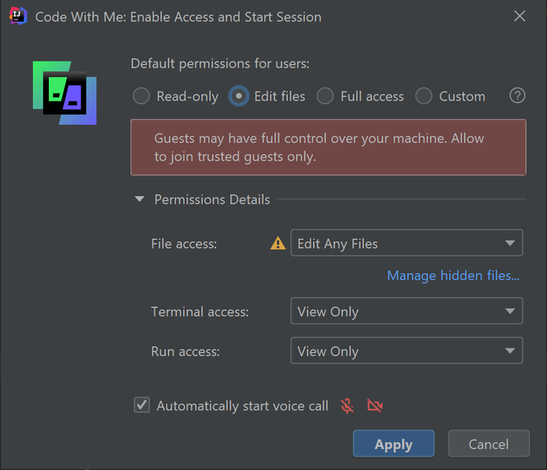Click the muted microphone icon
Viewport: 547px width, 470px height.
tap(347, 406)
